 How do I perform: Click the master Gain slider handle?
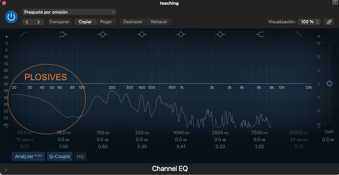(x=329, y=83)
